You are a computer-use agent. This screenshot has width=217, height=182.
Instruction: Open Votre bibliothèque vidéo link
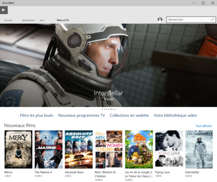pos(175,115)
